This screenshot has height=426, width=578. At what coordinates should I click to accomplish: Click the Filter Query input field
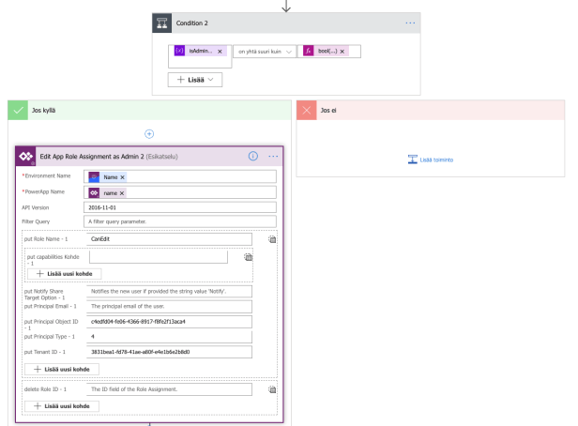click(180, 222)
